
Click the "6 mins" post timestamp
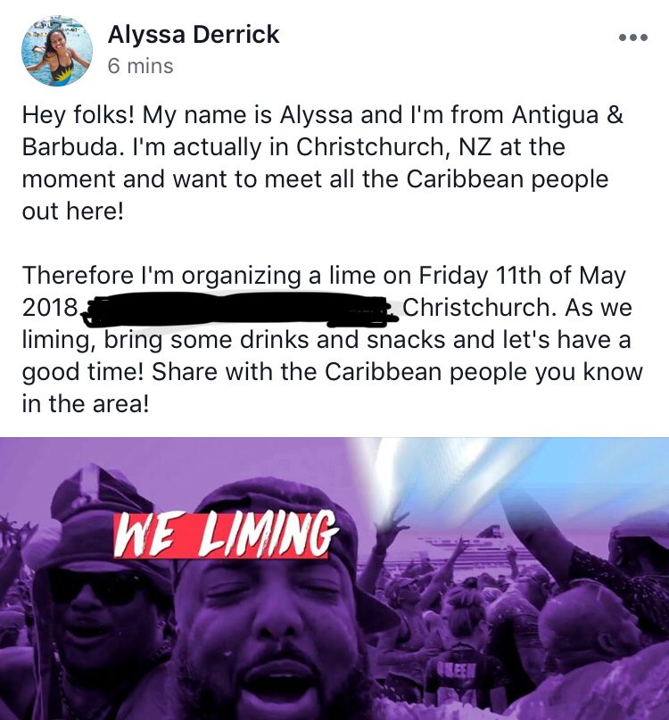tap(141, 66)
